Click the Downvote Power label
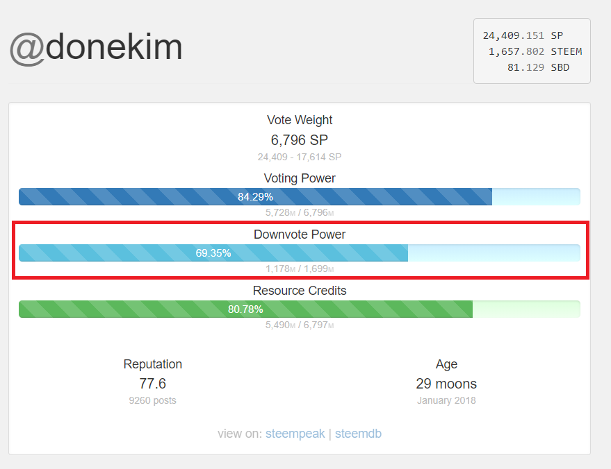 (300, 235)
